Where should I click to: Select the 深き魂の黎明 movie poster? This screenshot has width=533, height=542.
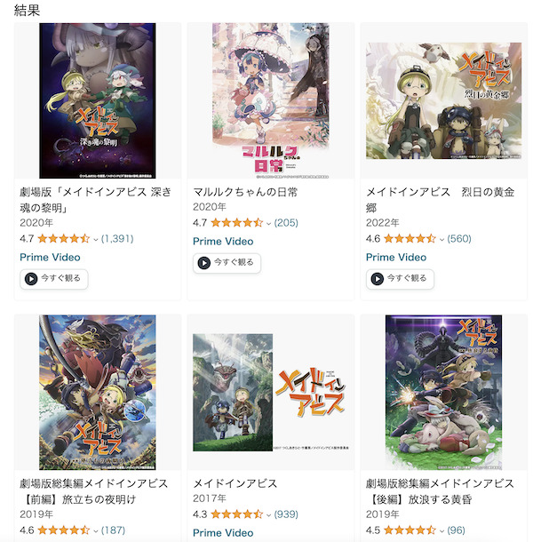(x=98, y=100)
